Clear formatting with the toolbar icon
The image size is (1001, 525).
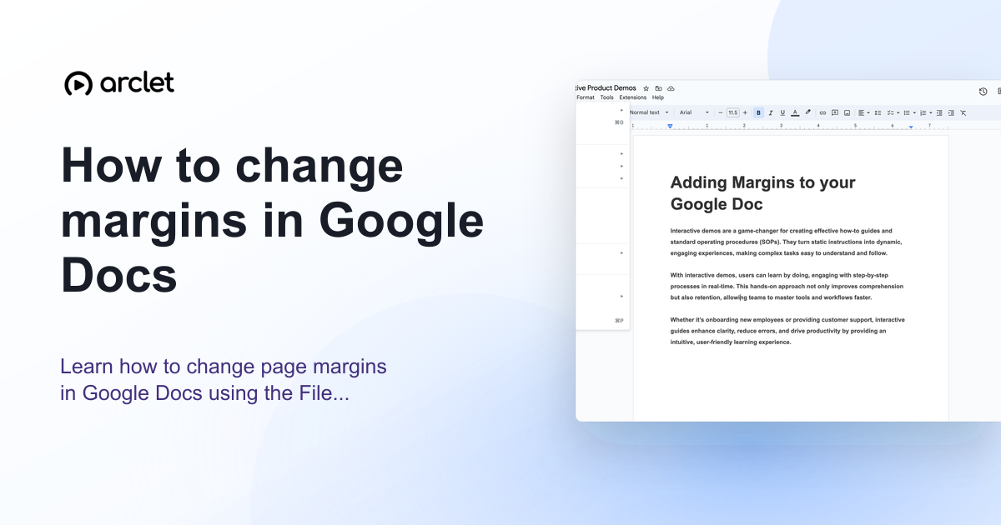(963, 112)
